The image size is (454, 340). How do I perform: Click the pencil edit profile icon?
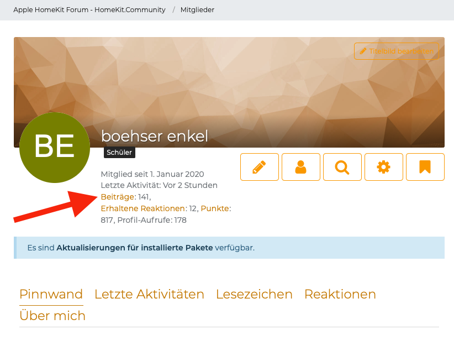[260, 167]
